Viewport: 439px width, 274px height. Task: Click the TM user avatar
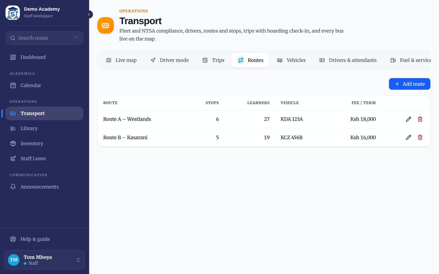(14, 260)
